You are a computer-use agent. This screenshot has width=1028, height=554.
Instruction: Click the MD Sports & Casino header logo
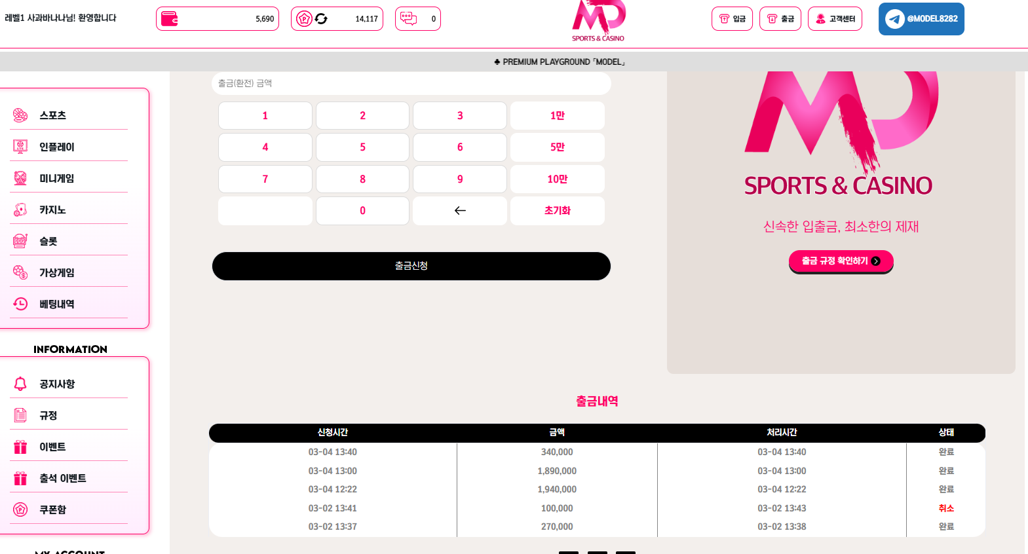[598, 21]
